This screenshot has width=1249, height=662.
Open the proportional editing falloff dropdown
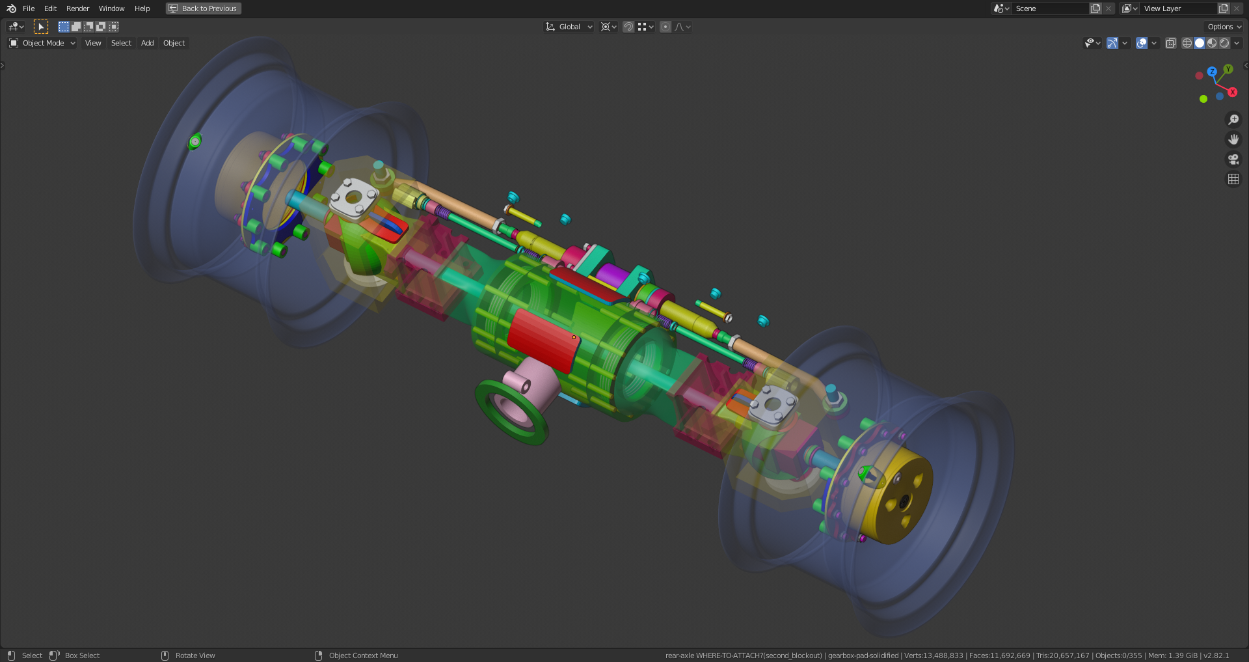(x=683, y=27)
